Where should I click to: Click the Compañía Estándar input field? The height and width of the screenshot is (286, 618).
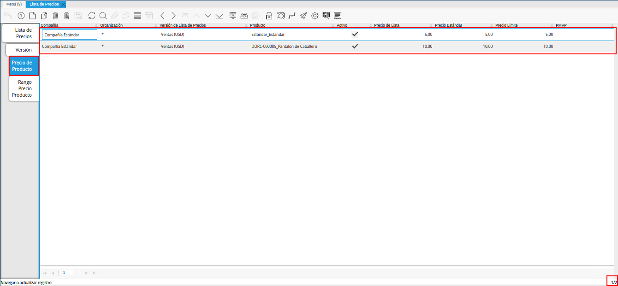point(70,35)
